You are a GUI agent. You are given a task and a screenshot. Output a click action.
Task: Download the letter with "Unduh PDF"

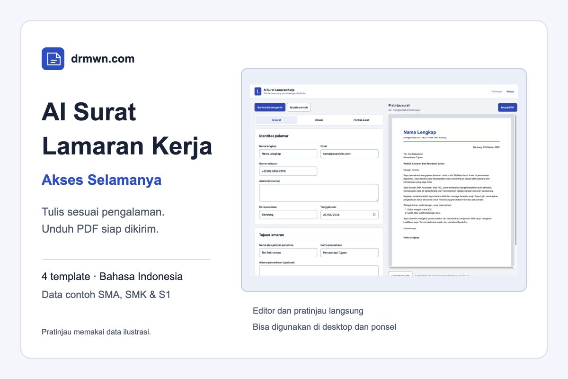[507, 108]
